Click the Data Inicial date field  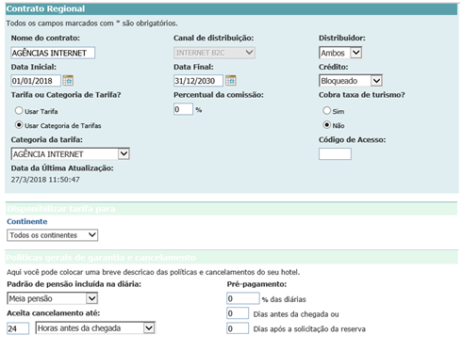[x=36, y=81]
